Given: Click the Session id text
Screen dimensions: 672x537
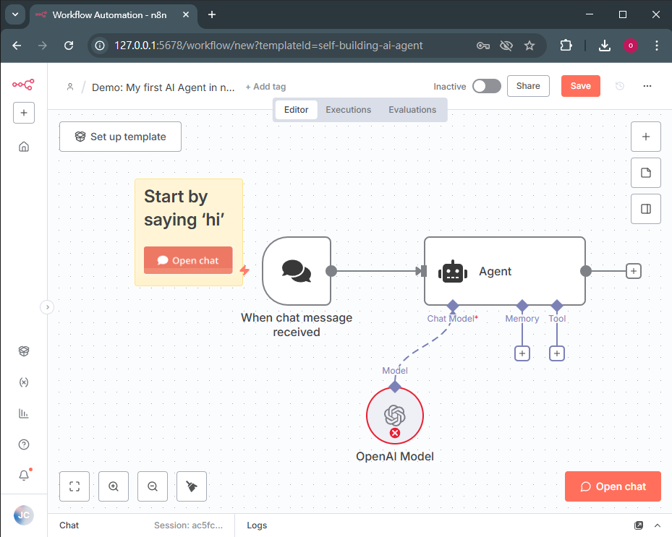Looking at the screenshot, I should [x=189, y=525].
